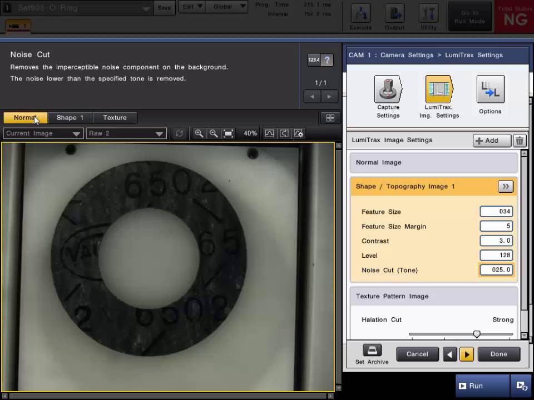Open the Output icon

pyautogui.click(x=394, y=13)
